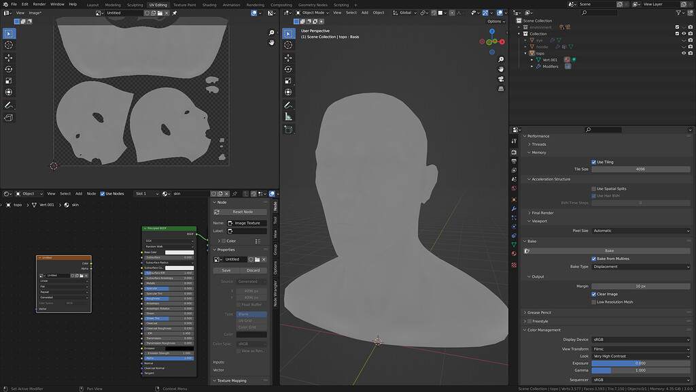This screenshot has width=696, height=392.
Task: Toggle visibility of the topo object
Action: coord(684,52)
